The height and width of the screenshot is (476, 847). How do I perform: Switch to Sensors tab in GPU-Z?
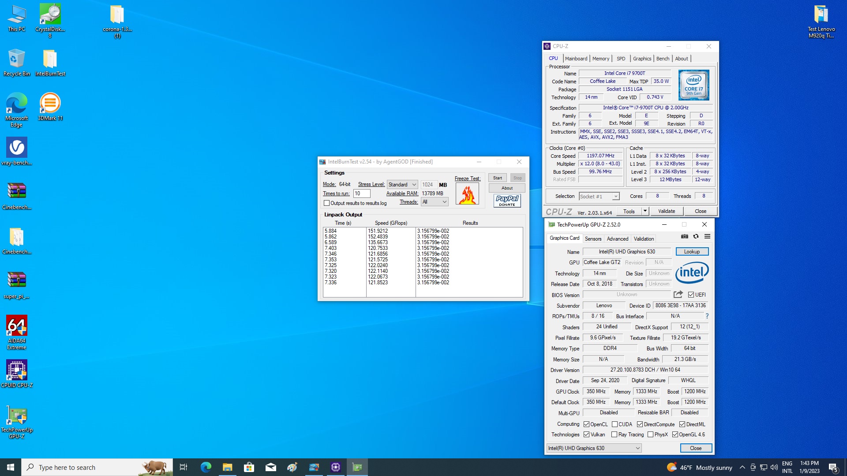593,239
